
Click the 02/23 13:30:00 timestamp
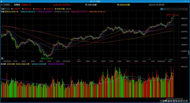(157, 5)
